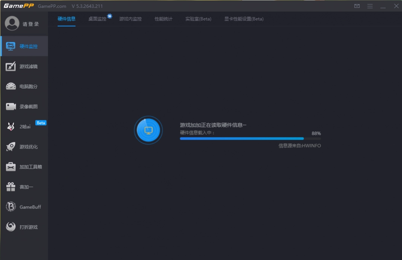
Task: Switch to the 显卡性能设置(Beta) tab
Action: (244, 19)
